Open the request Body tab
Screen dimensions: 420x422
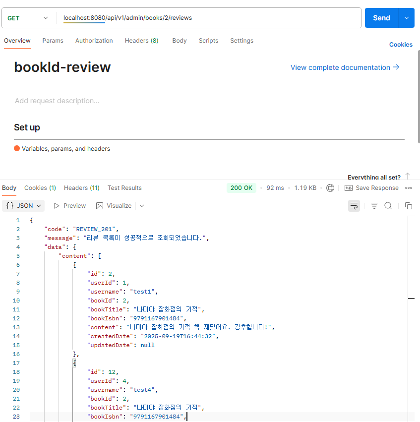click(x=180, y=41)
